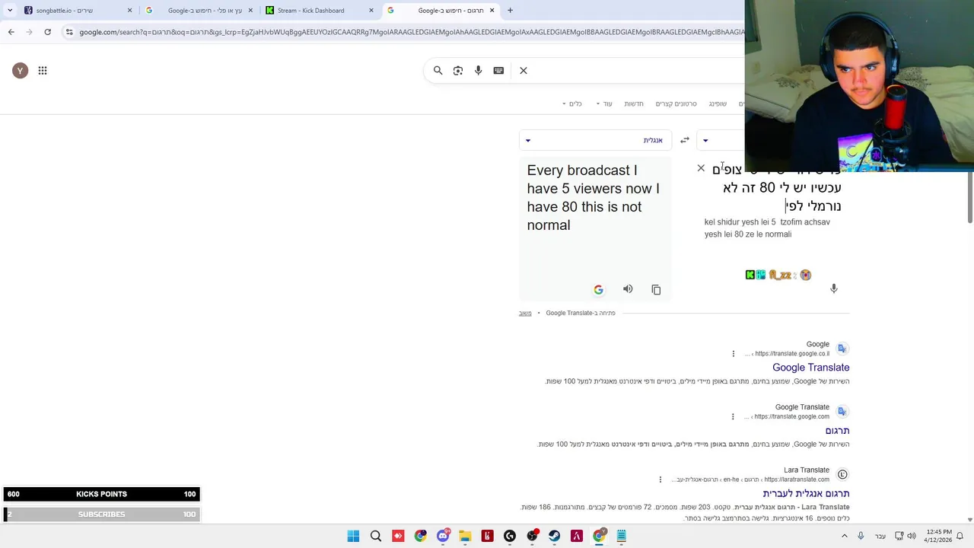The height and width of the screenshot is (548, 974).
Task: Select the שופינג shopping filter
Action: (x=718, y=104)
